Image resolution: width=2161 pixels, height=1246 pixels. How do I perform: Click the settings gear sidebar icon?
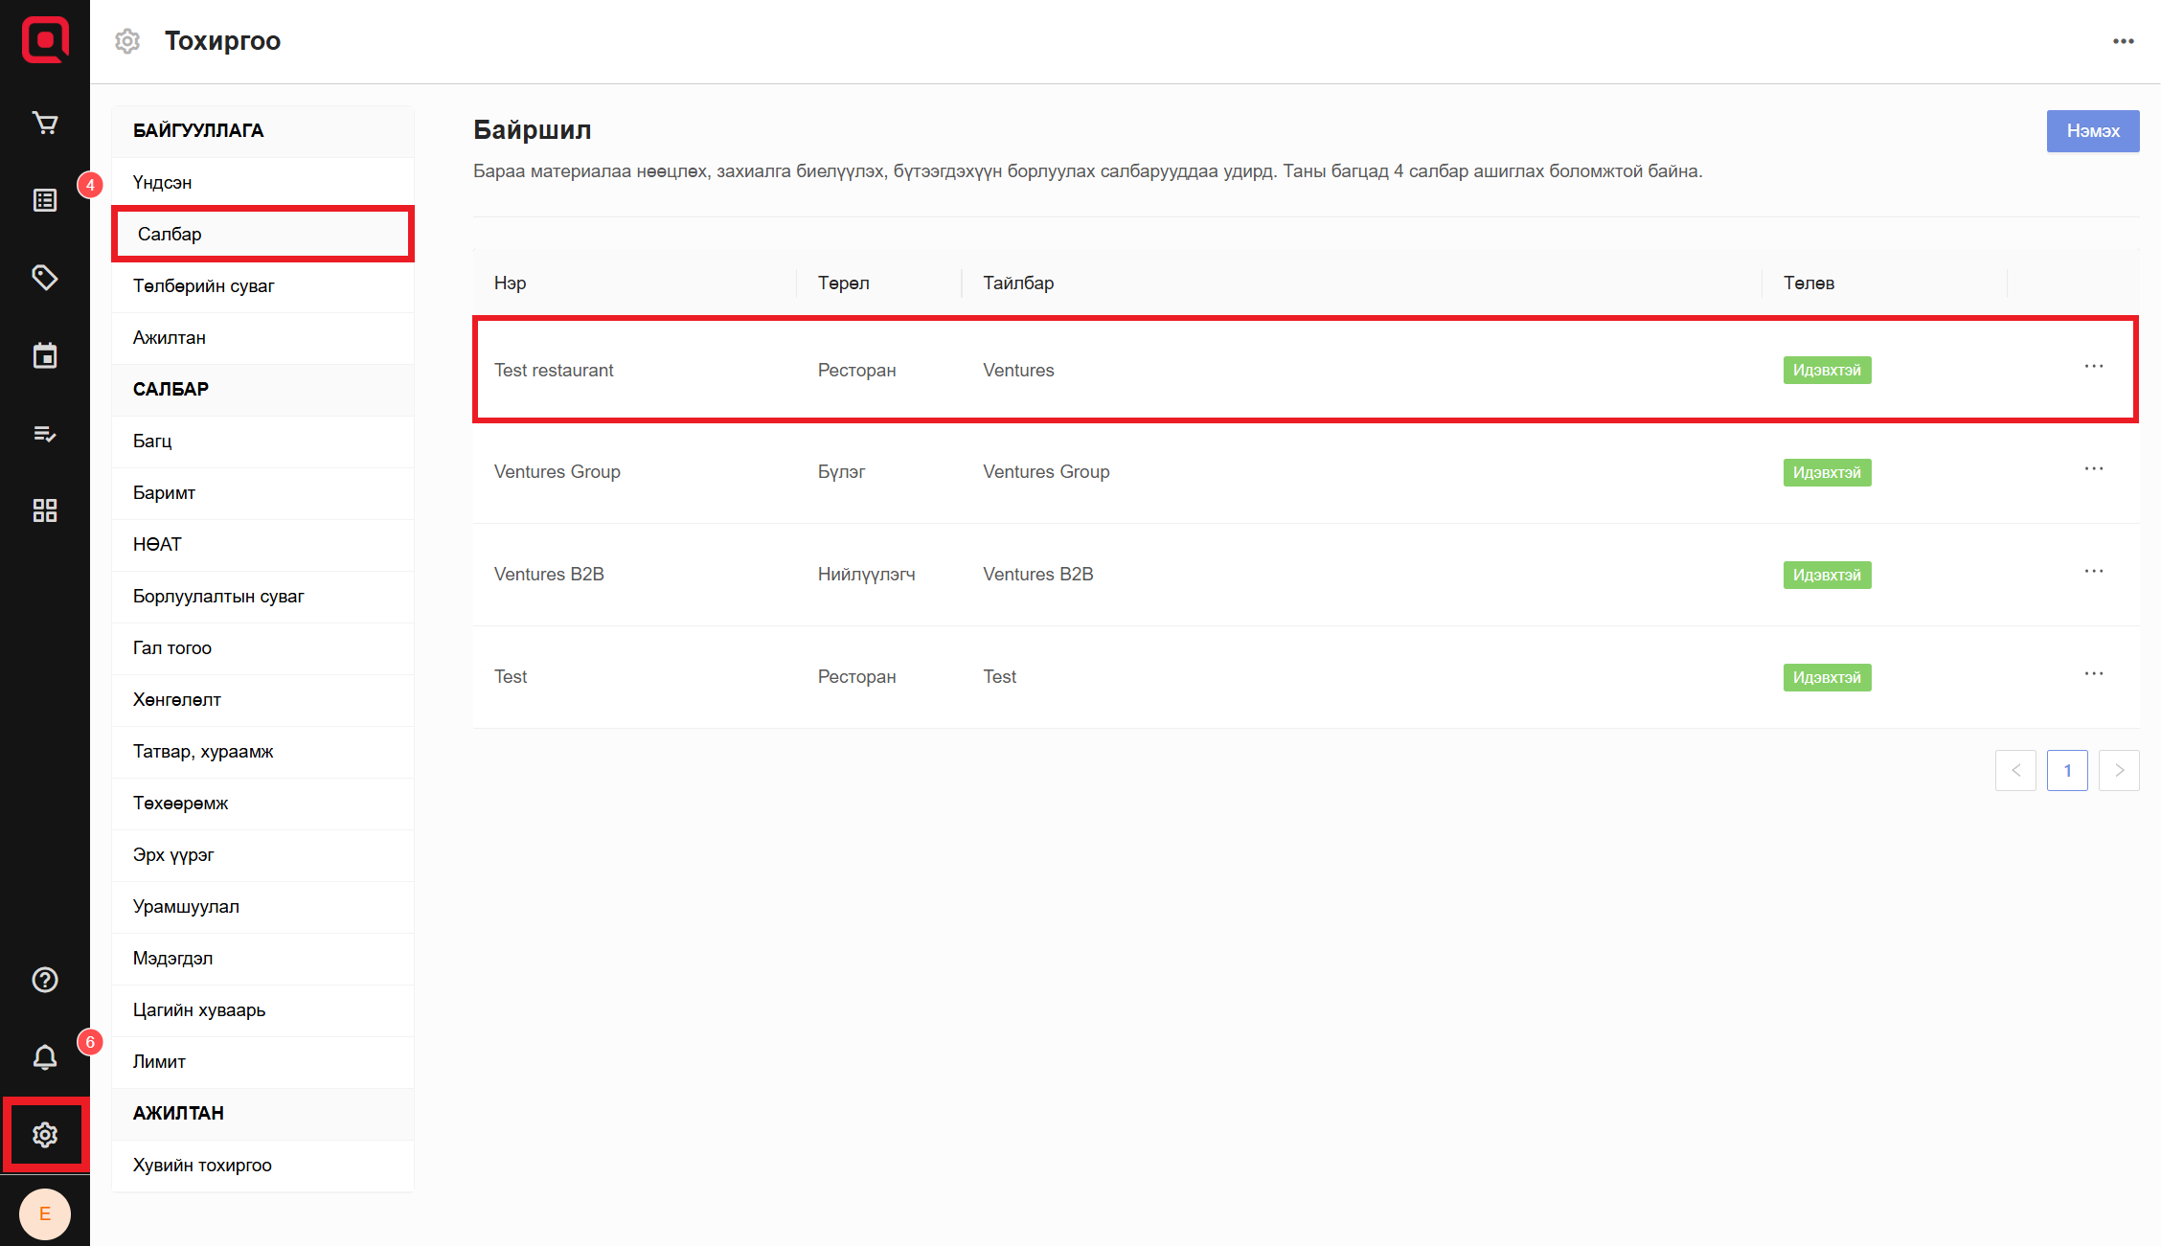[45, 1135]
